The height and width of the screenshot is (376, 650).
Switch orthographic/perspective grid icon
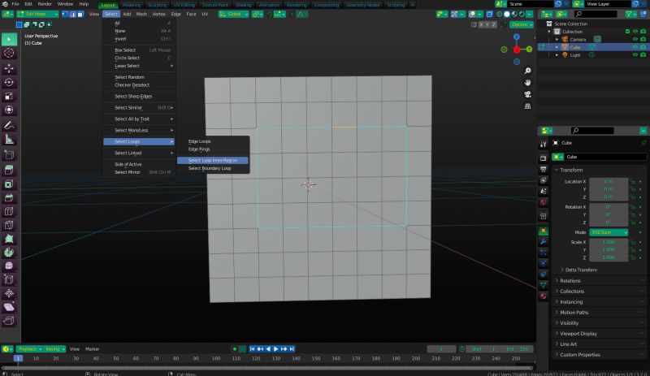[x=527, y=106]
